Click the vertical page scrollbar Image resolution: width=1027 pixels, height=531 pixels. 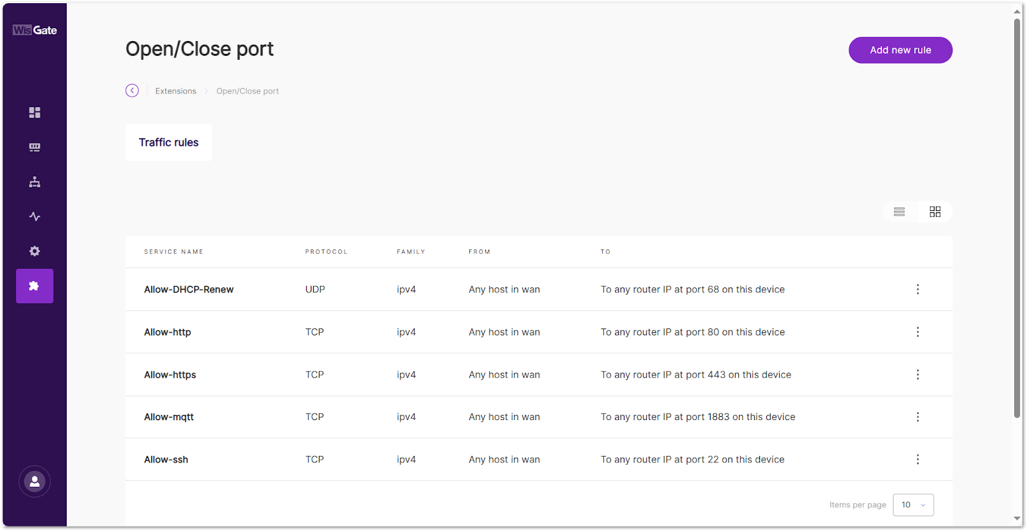1017,218
